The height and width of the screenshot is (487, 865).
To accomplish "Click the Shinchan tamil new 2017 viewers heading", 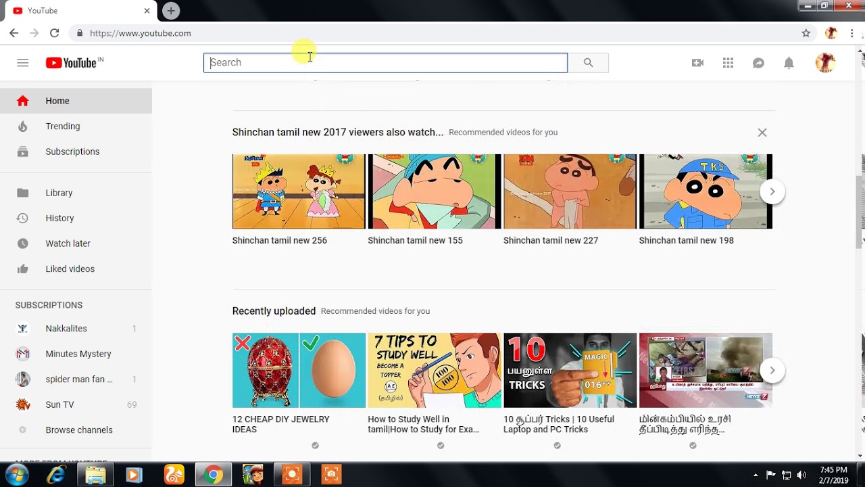I will tap(338, 133).
